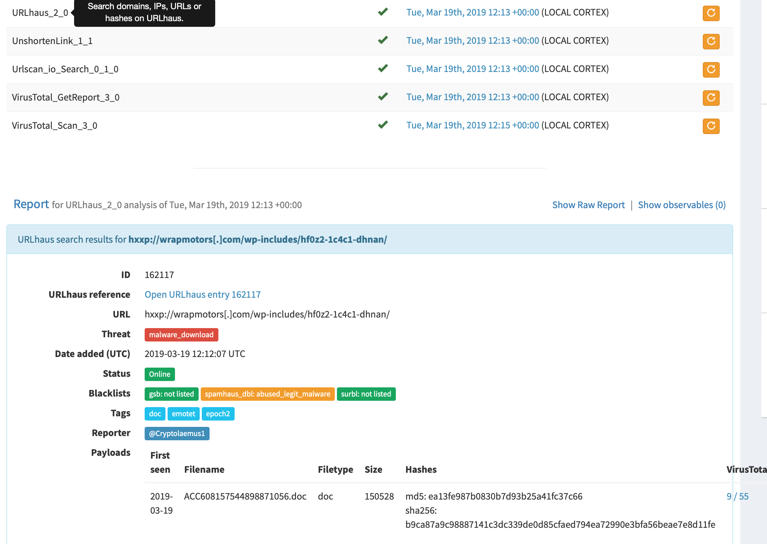This screenshot has height=544, width=767.
Task: Toggle the doc tag badge
Action: [x=155, y=413]
